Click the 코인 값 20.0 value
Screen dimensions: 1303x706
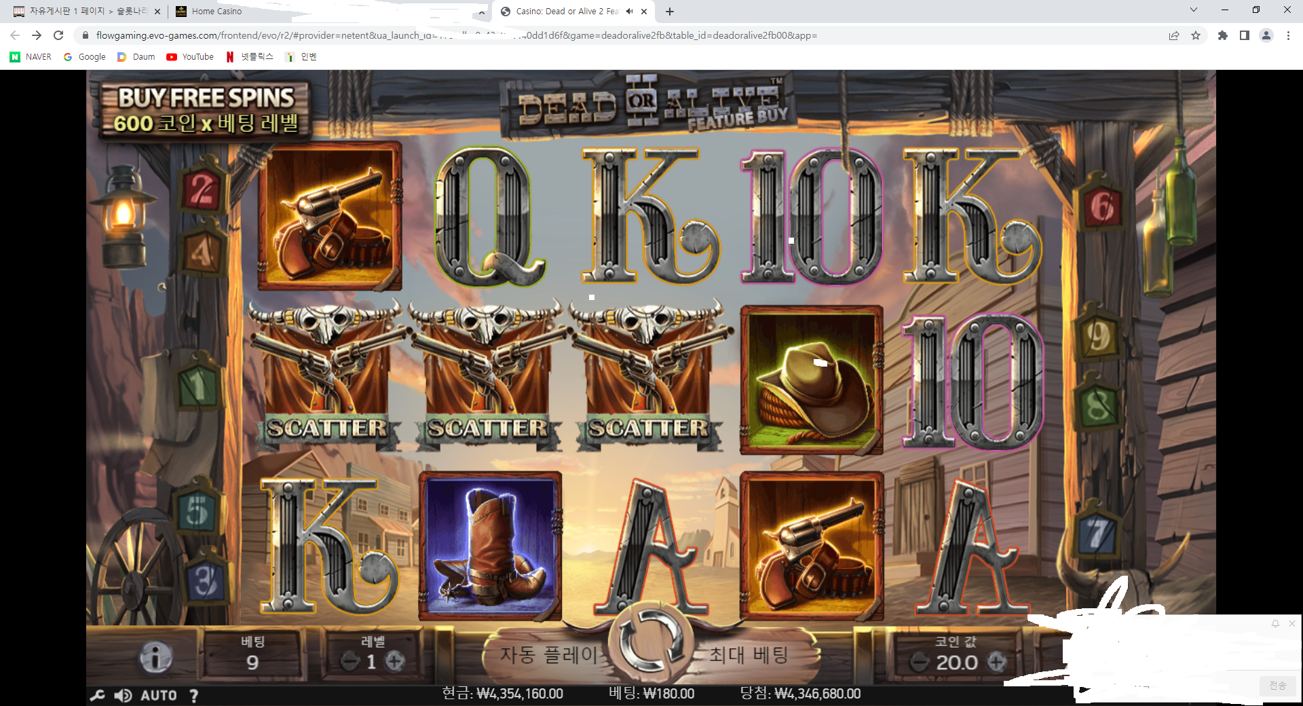tap(957, 662)
